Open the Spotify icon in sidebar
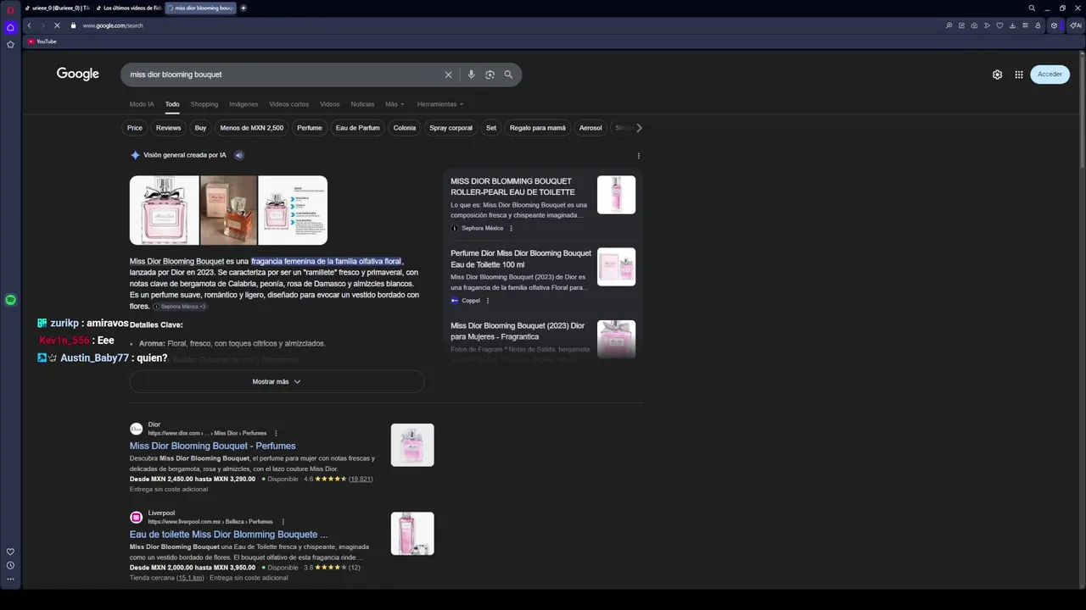 click(x=10, y=300)
